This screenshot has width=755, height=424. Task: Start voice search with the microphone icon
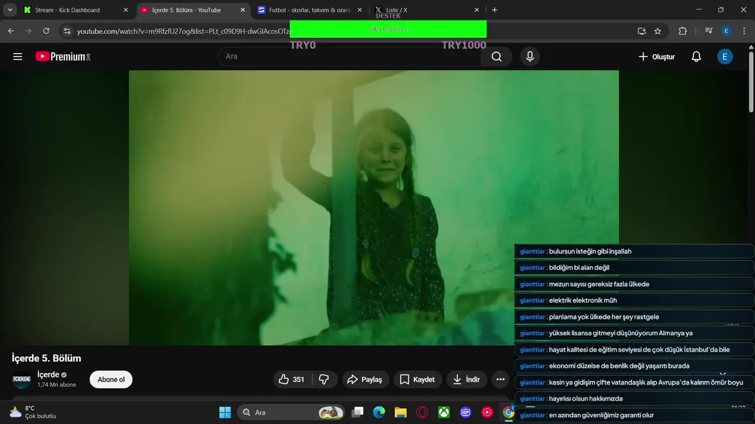tap(530, 57)
